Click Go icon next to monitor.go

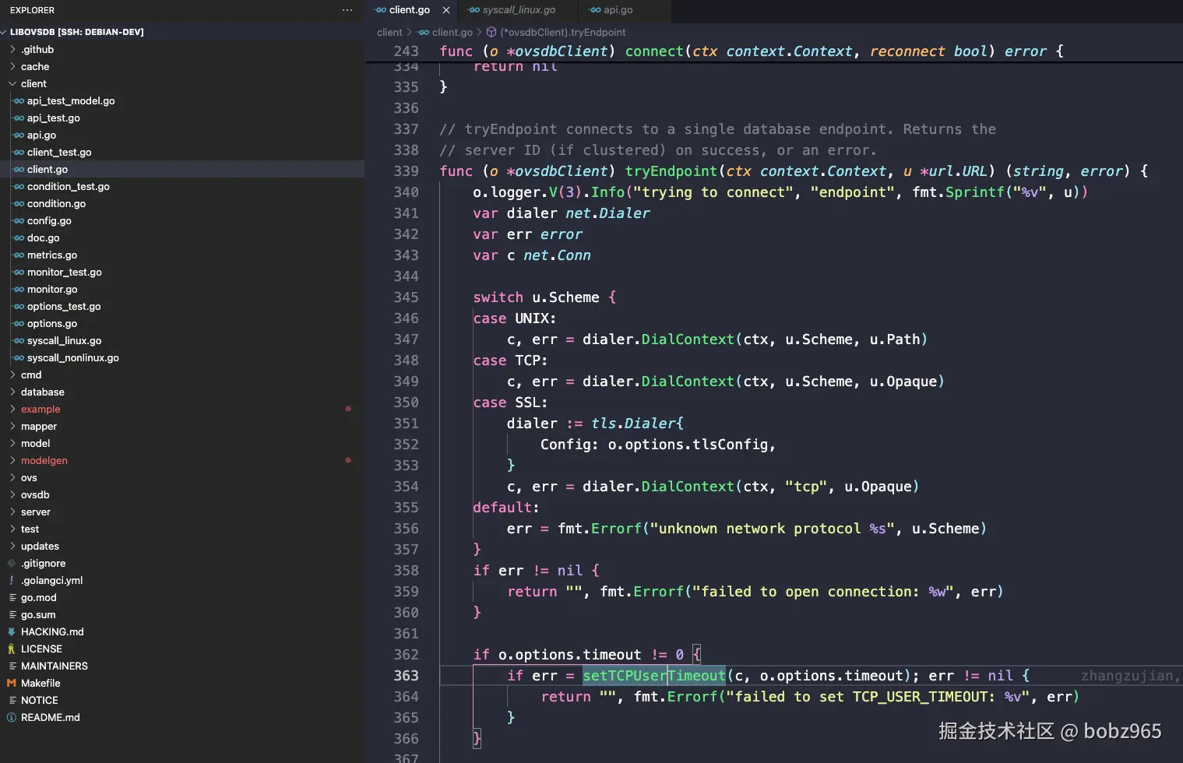point(19,289)
